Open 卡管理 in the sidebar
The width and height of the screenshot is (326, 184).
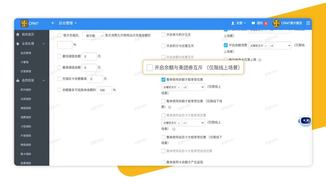pos(24,62)
